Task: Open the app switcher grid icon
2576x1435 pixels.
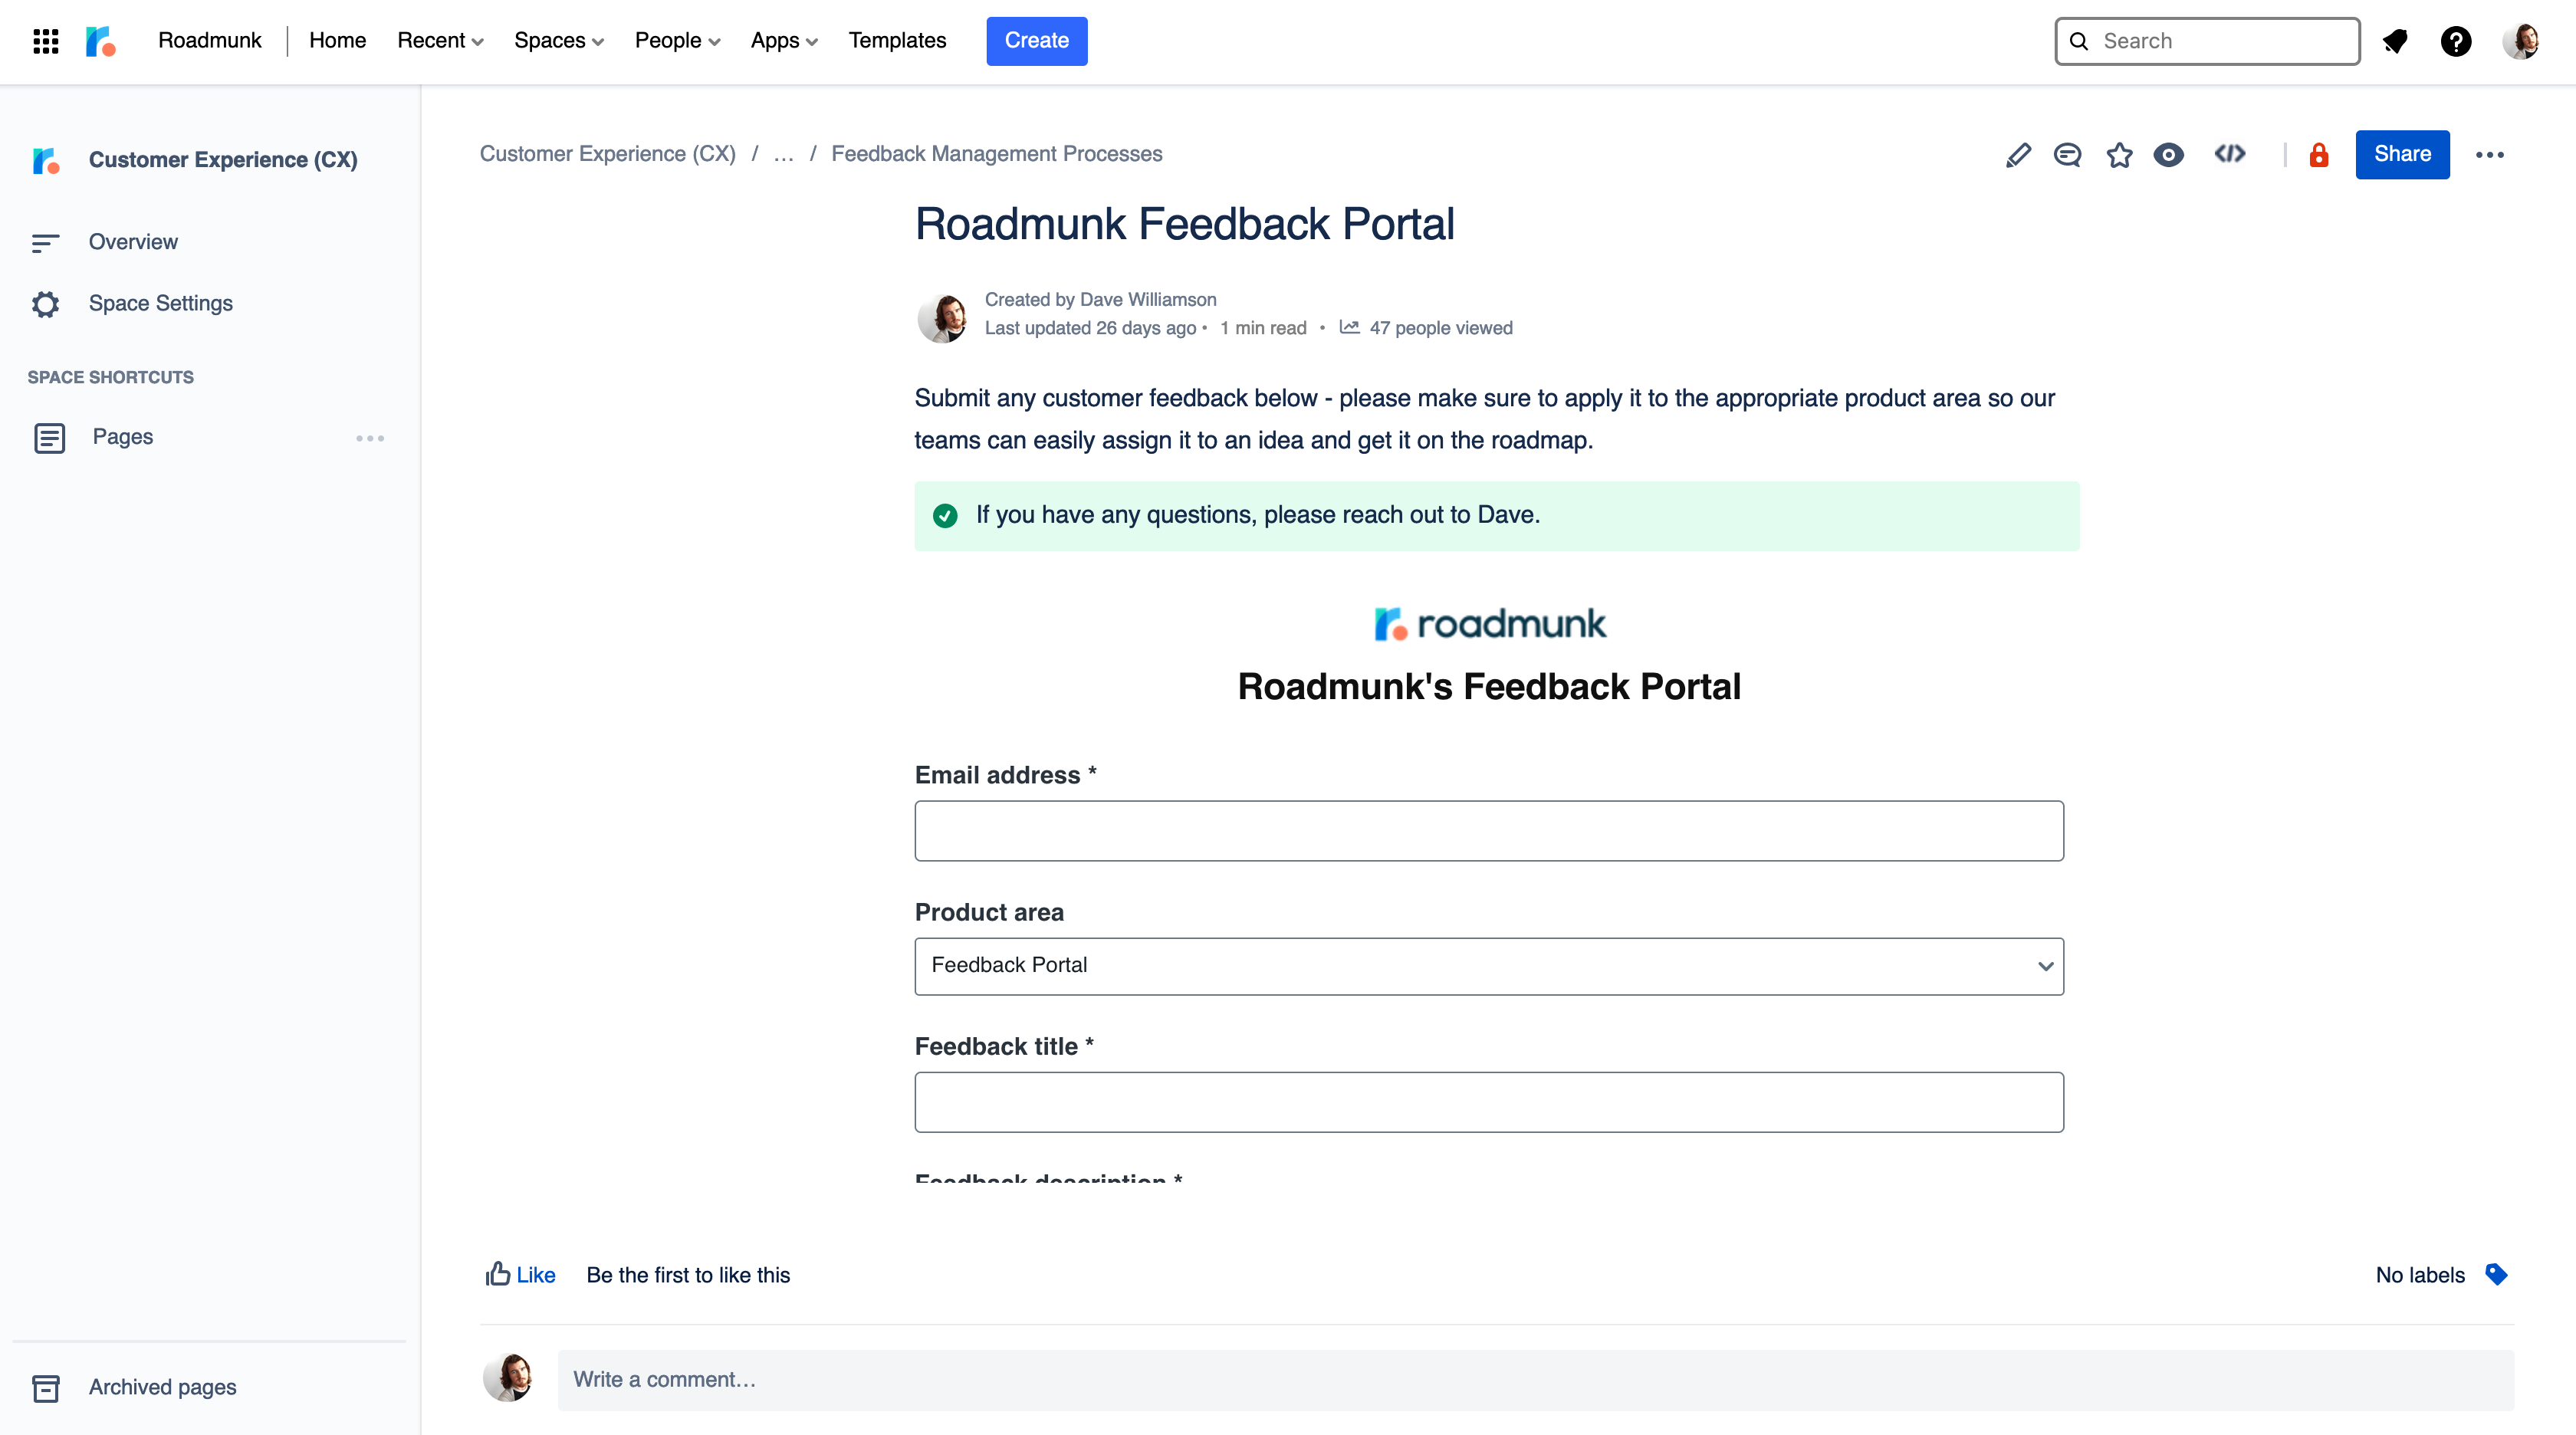Action: click(46, 41)
